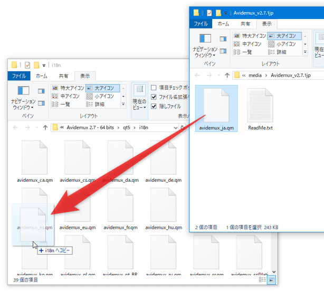Go up one folder in Avidemux_v2.7.1jp window
Image resolution: width=324 pixels, height=291 pixels.
[227, 76]
